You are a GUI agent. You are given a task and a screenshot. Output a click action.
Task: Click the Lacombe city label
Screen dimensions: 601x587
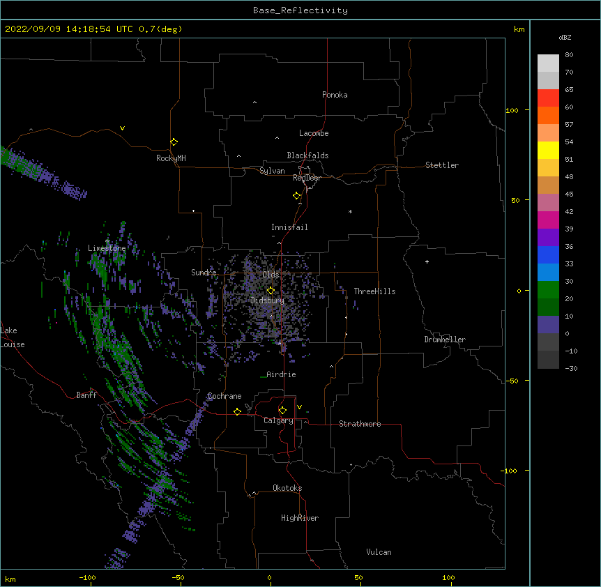click(x=314, y=133)
